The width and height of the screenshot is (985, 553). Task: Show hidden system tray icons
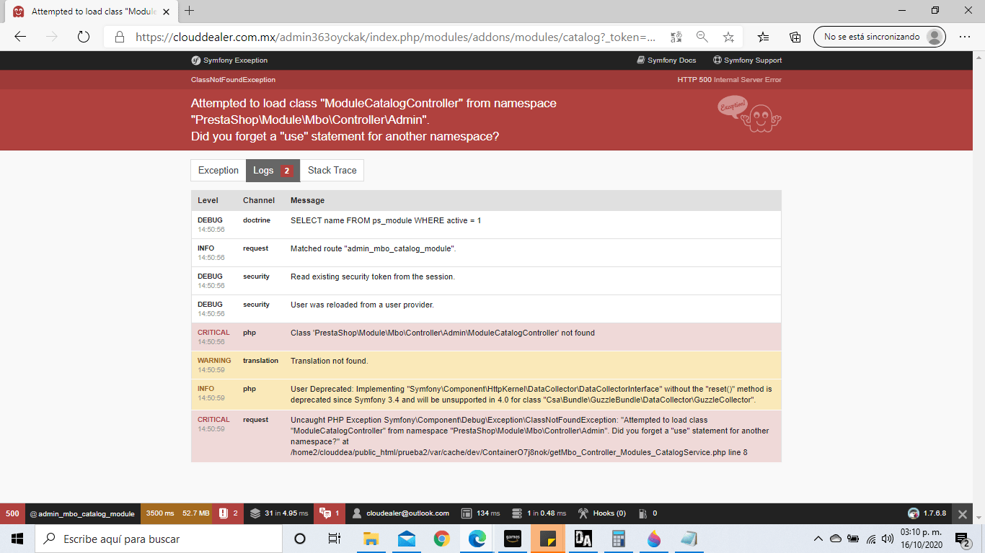point(818,539)
